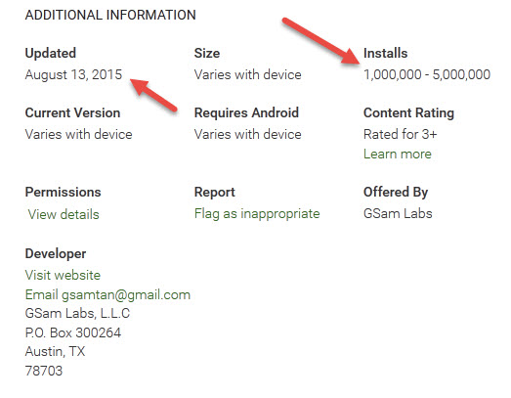Image resolution: width=511 pixels, height=398 pixels.
Task: Select the August 13, 2015 date text
Action: 73,74
